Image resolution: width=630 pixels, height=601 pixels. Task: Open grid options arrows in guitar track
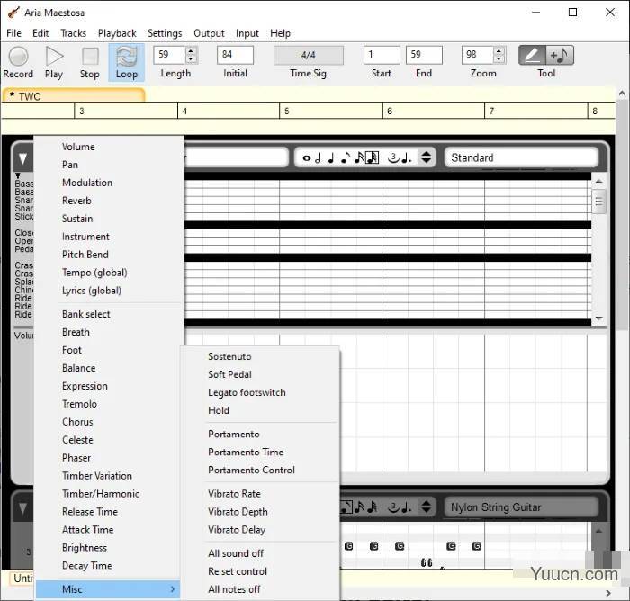tap(427, 507)
